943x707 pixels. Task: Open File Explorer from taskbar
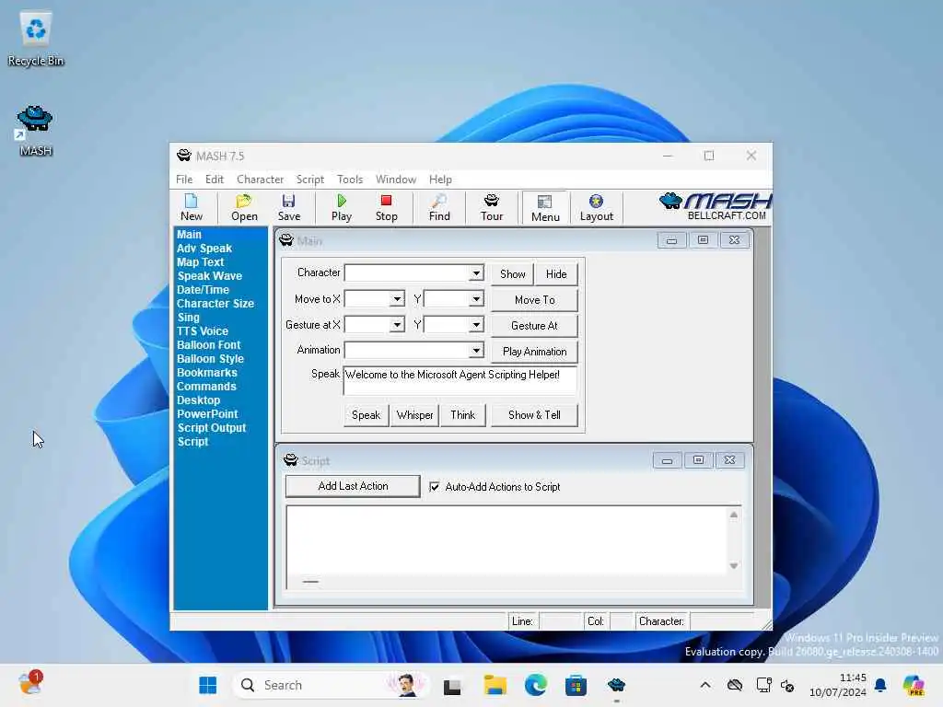(x=495, y=685)
